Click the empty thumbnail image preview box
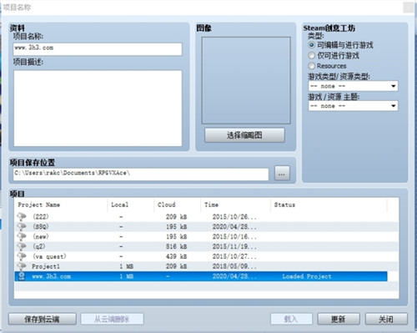Viewport: 417px width, 333px height. pos(246,80)
